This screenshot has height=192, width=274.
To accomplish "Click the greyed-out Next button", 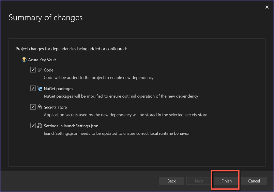I will pyautogui.click(x=199, y=181).
